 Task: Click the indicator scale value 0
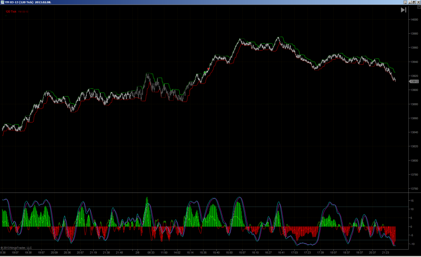point(411,227)
